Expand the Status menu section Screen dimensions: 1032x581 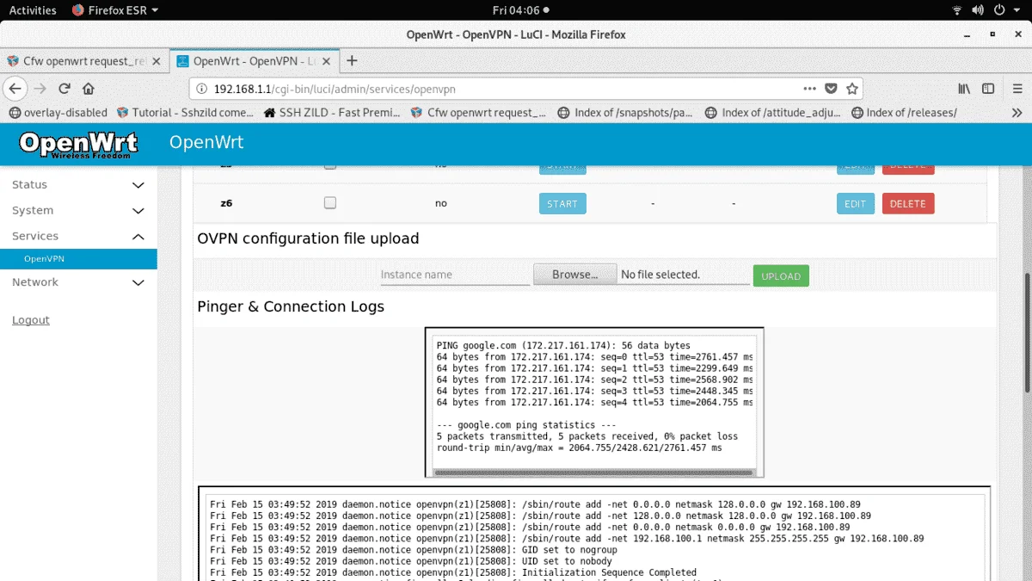click(78, 185)
